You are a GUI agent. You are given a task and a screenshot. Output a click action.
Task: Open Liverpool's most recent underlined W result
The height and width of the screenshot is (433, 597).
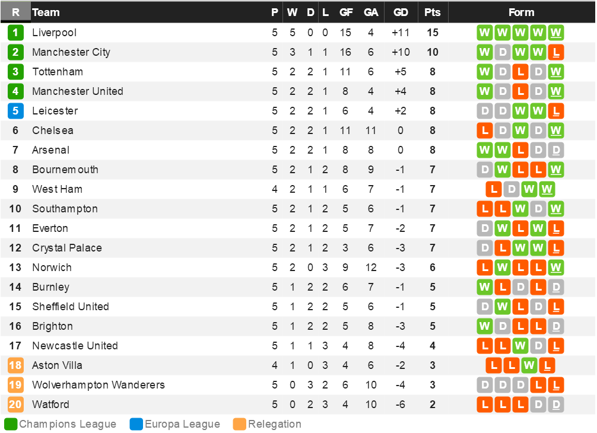click(x=556, y=33)
